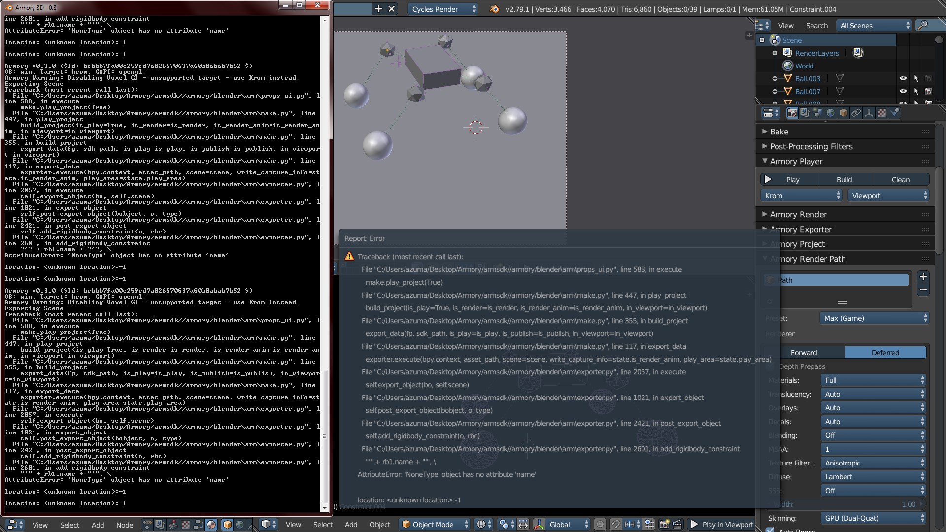Click the OpenGL render camera icon
Viewport: 946px width, 532px height.
[x=664, y=524]
